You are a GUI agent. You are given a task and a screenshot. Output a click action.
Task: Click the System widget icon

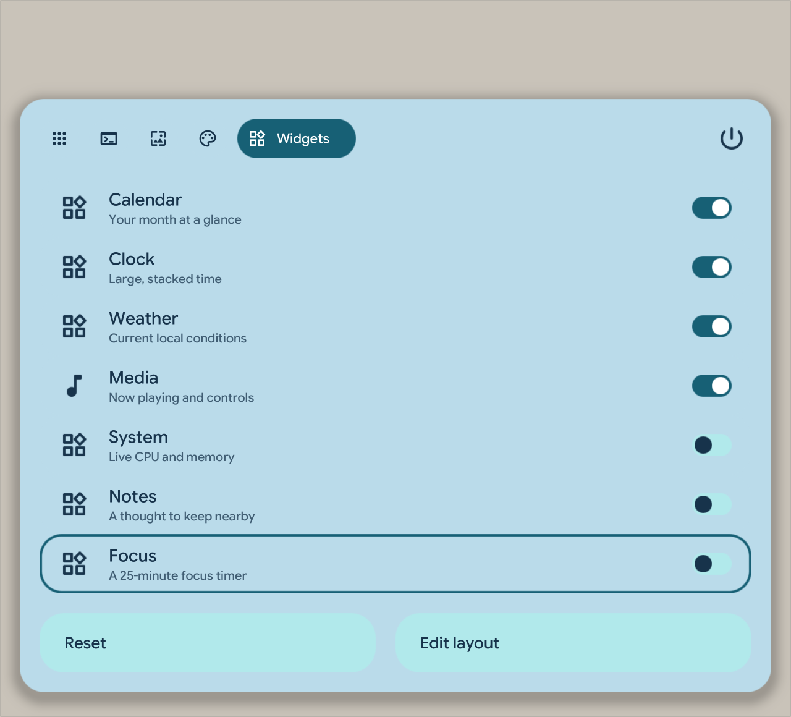click(74, 445)
